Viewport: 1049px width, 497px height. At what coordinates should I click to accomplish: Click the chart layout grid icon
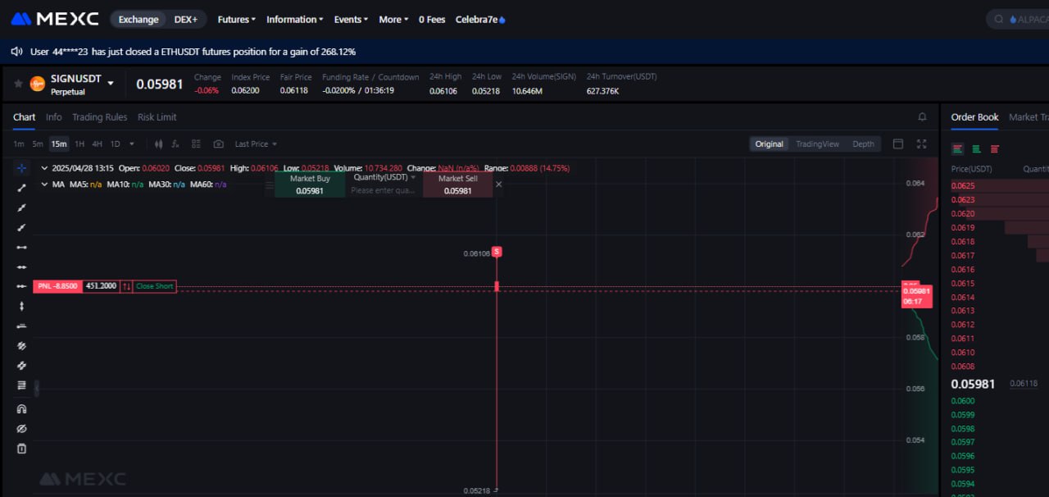[196, 144]
